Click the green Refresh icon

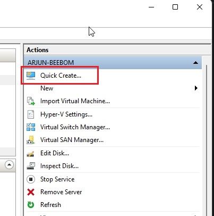pos(31,205)
